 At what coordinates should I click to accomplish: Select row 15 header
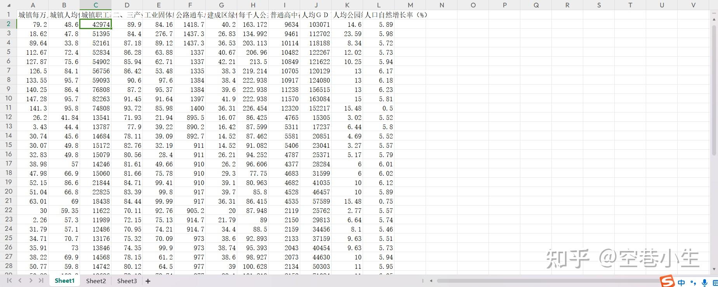pyautogui.click(x=9, y=145)
